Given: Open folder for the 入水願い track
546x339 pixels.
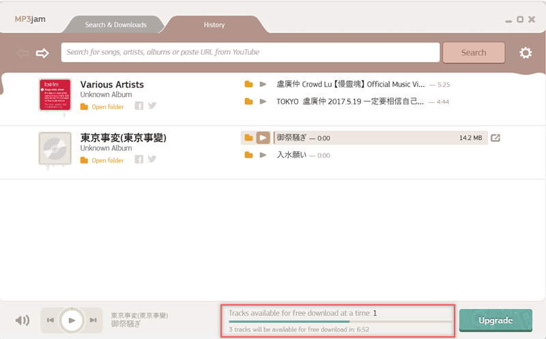Looking at the screenshot, I should pyautogui.click(x=248, y=156).
